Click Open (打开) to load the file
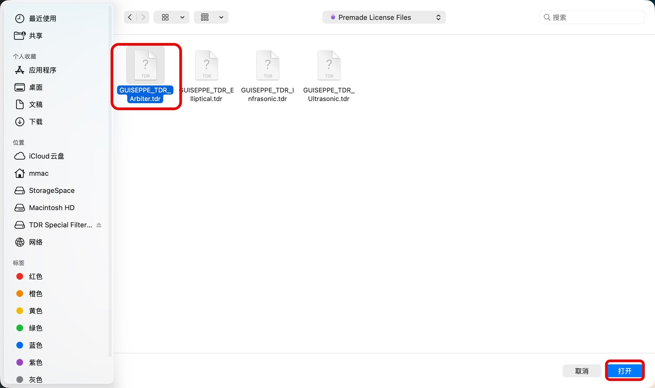This screenshot has width=655, height=388. point(625,371)
